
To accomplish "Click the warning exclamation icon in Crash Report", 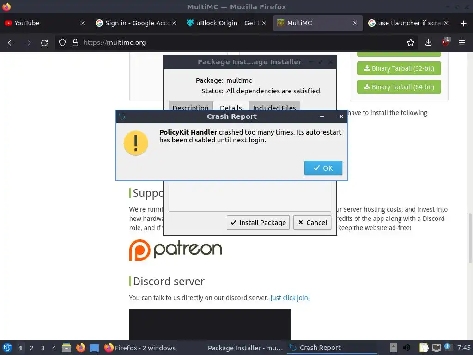I will pyautogui.click(x=136, y=143).
